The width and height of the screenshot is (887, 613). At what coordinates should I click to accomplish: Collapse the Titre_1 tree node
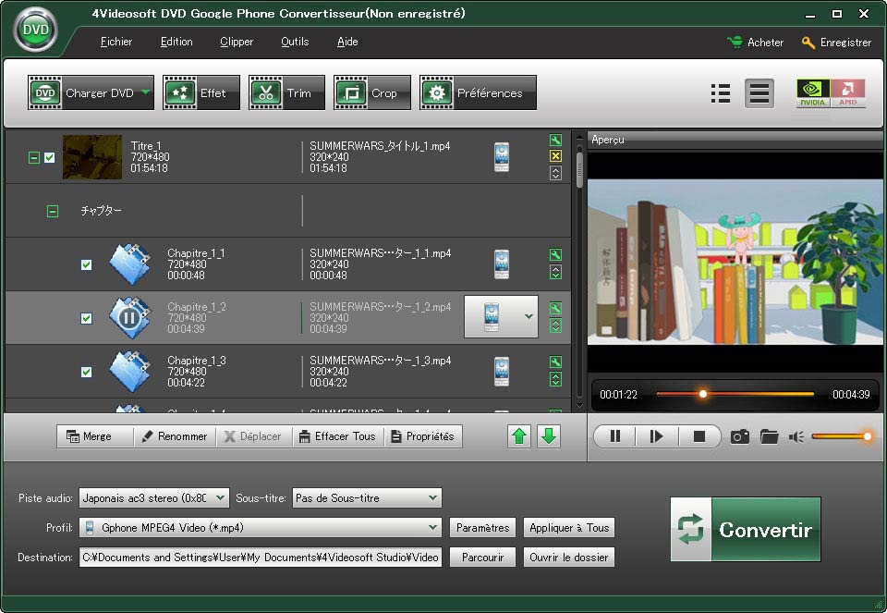[34, 158]
